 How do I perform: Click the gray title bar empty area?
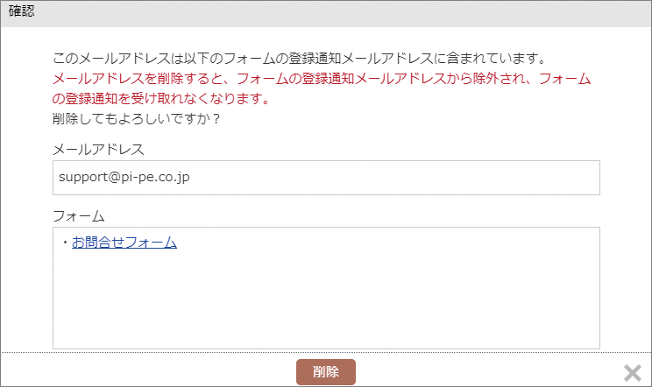coord(333,13)
